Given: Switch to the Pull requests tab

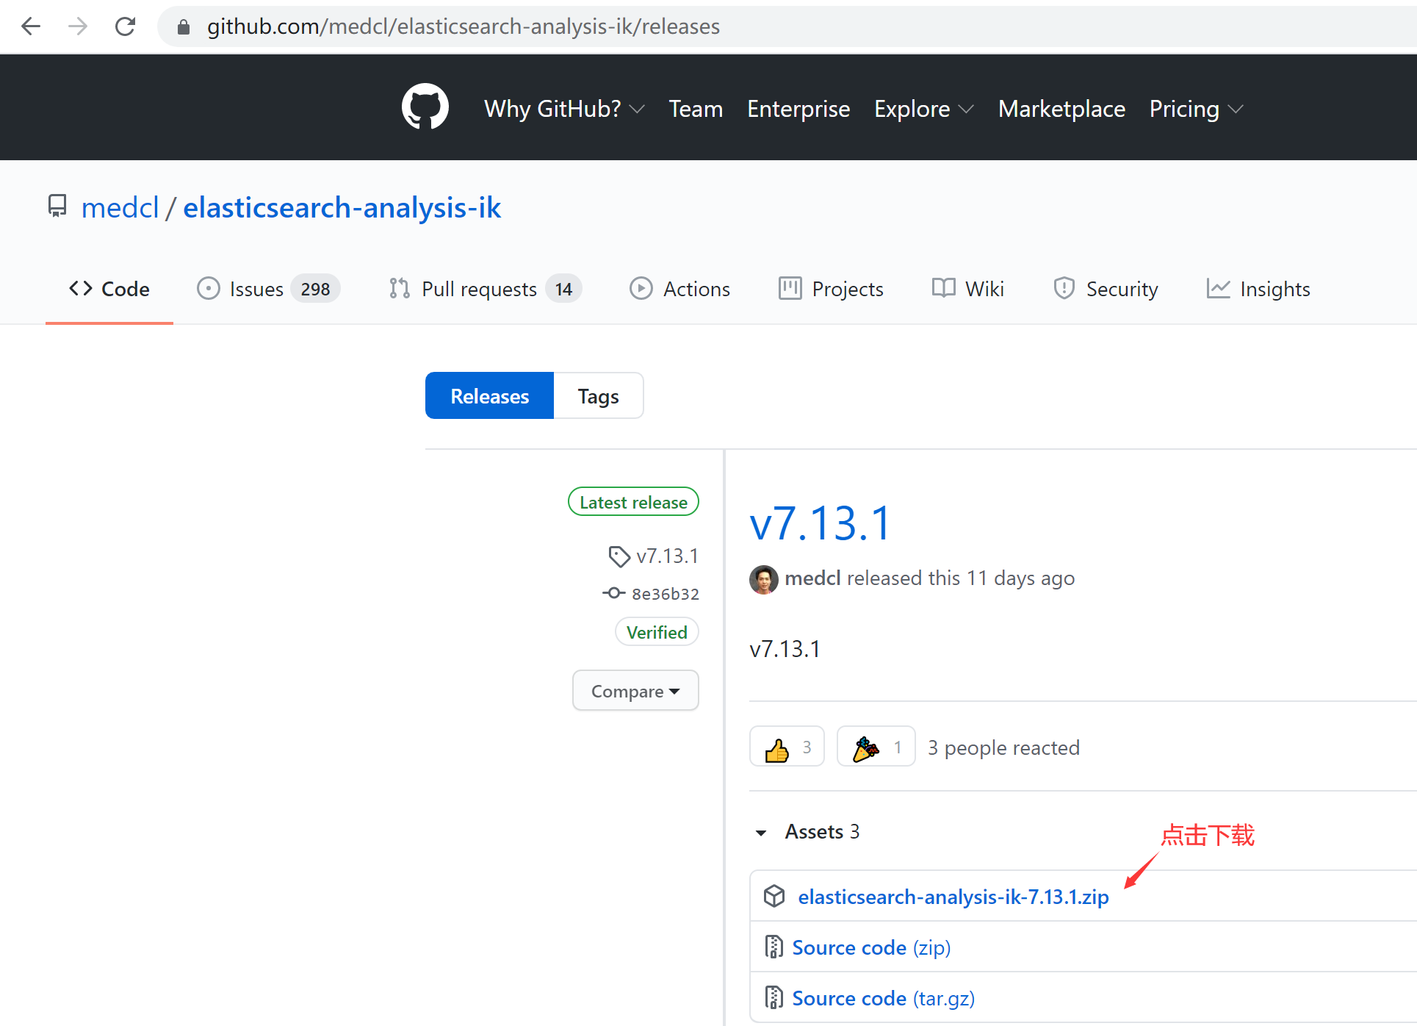Looking at the screenshot, I should (x=485, y=288).
